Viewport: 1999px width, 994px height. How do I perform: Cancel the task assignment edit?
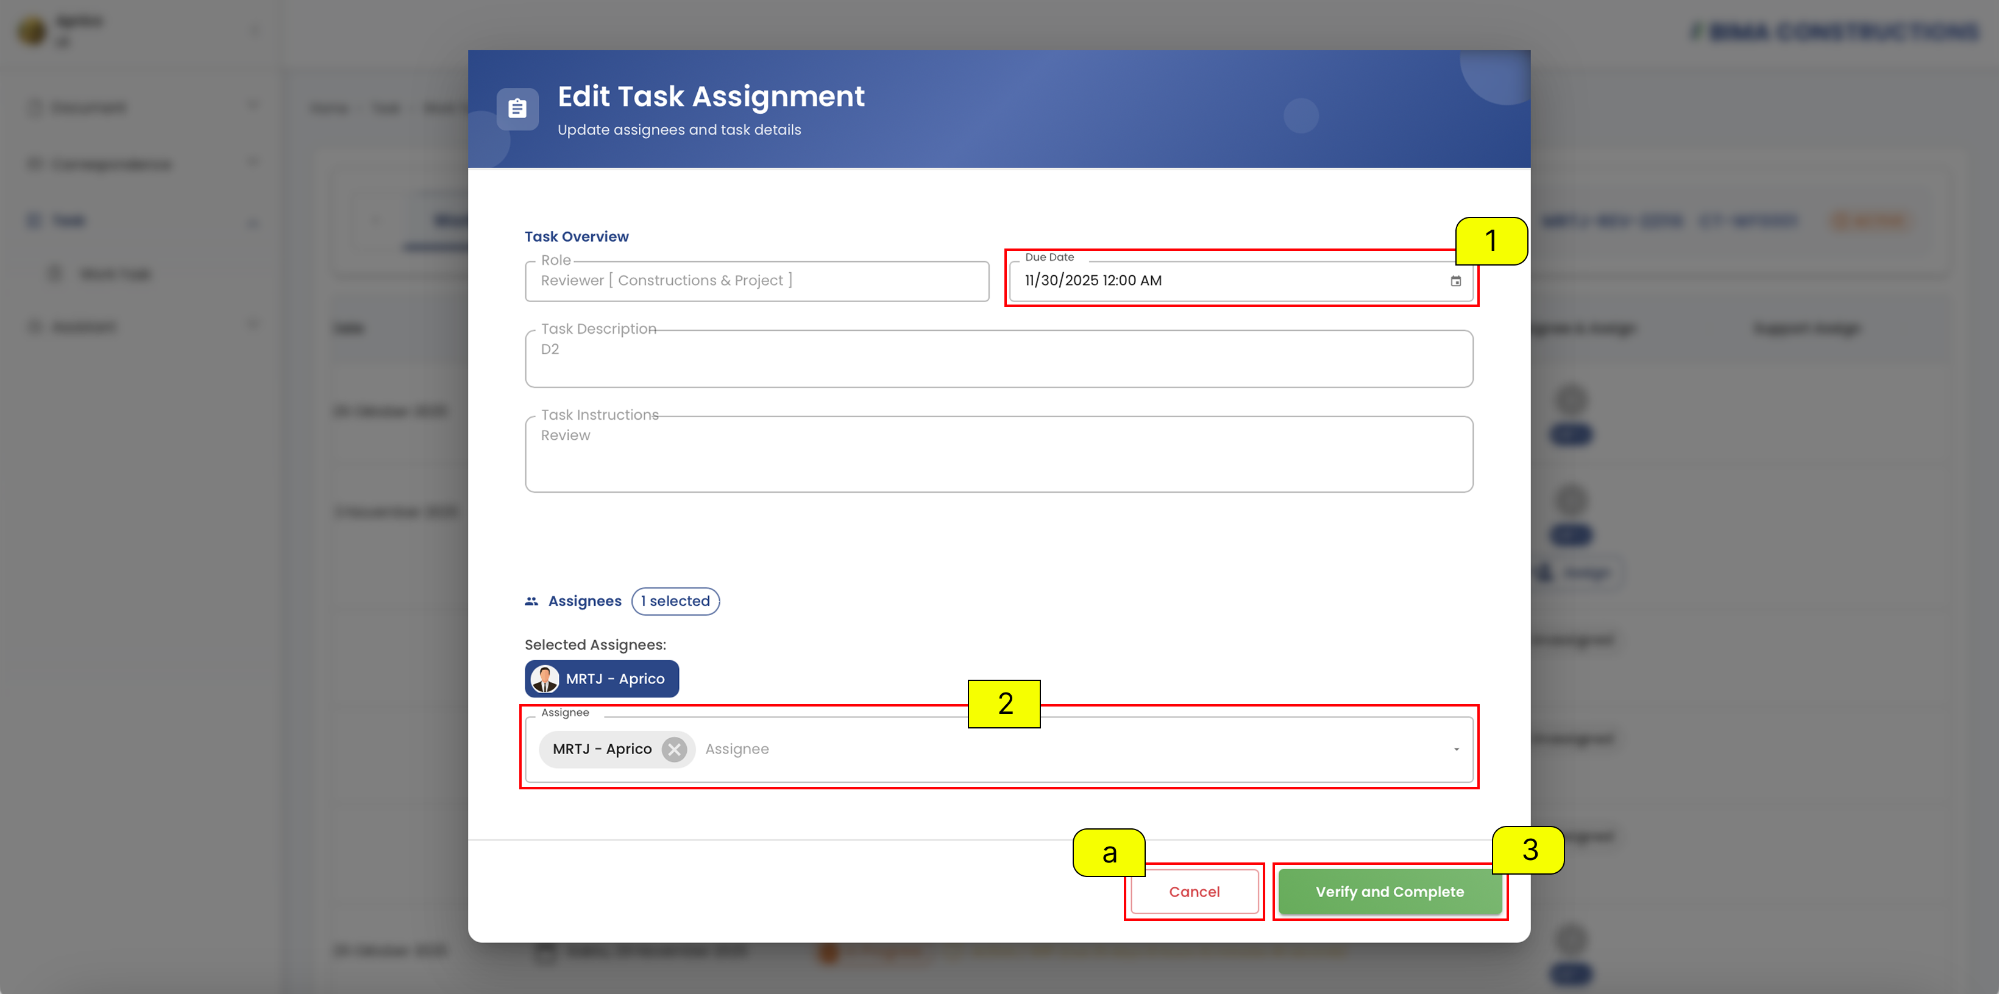click(x=1195, y=892)
